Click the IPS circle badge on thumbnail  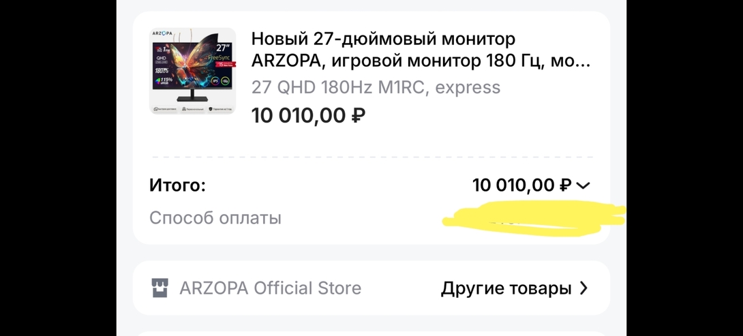coord(213,81)
